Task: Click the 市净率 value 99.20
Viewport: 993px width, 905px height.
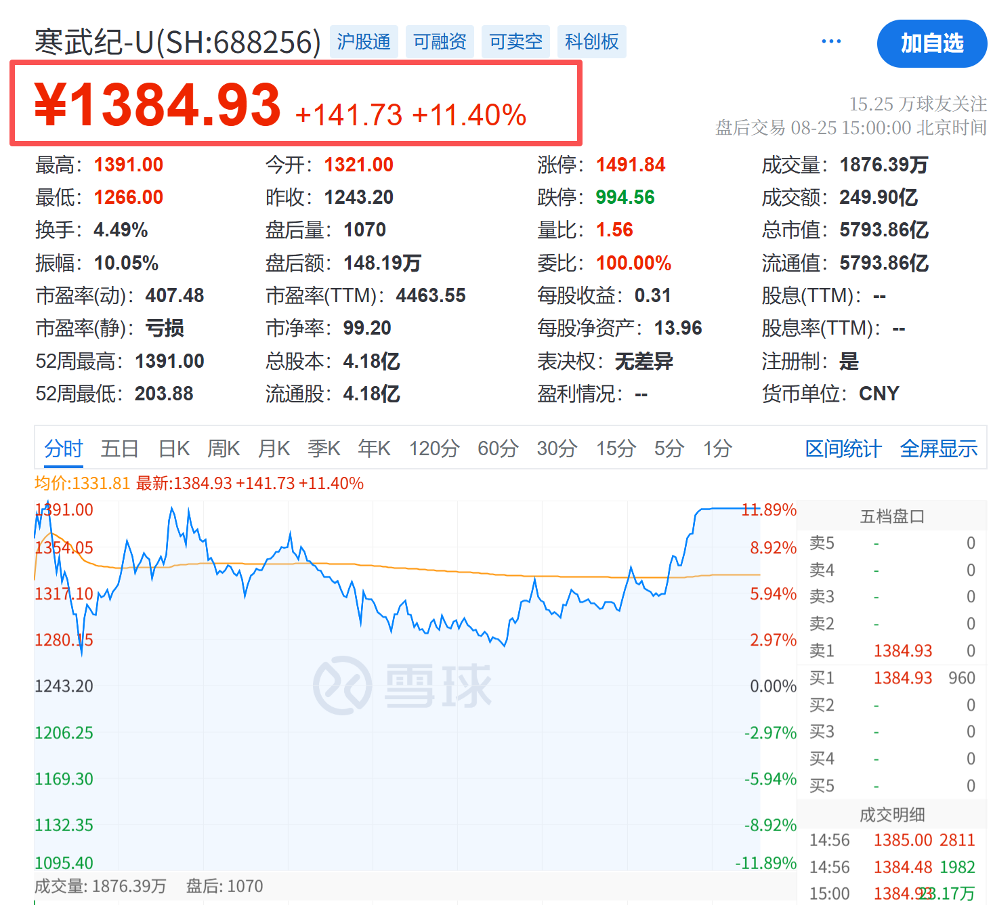Action: [x=367, y=328]
